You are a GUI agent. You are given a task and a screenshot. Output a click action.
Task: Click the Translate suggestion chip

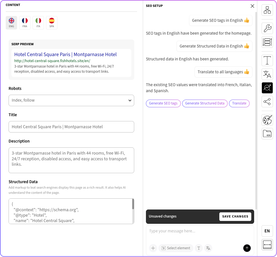(239, 103)
